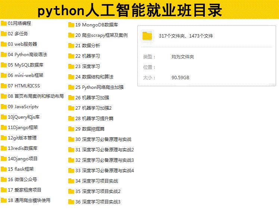279x212 pixels.
Task: Select folder icon for 07 HTML和CSS
Action: pyautogui.click(x=4, y=86)
